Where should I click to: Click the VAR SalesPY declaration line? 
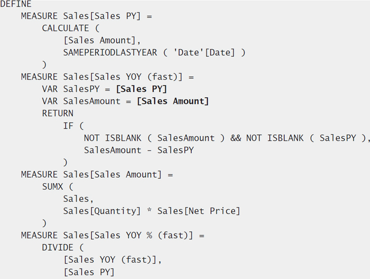105,89
